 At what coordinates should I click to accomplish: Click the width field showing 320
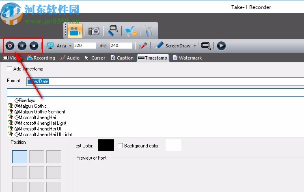tap(85, 46)
